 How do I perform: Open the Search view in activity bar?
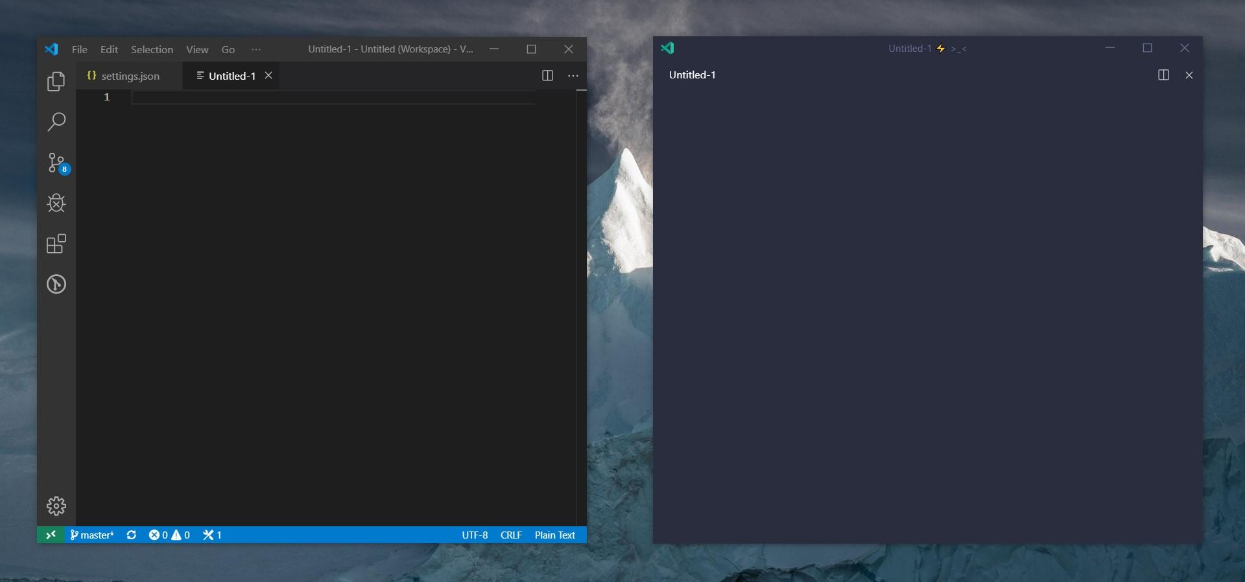point(56,122)
